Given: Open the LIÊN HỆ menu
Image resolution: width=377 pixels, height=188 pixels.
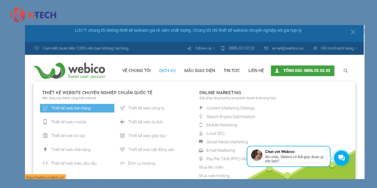Looking at the screenshot, I should click(x=256, y=70).
